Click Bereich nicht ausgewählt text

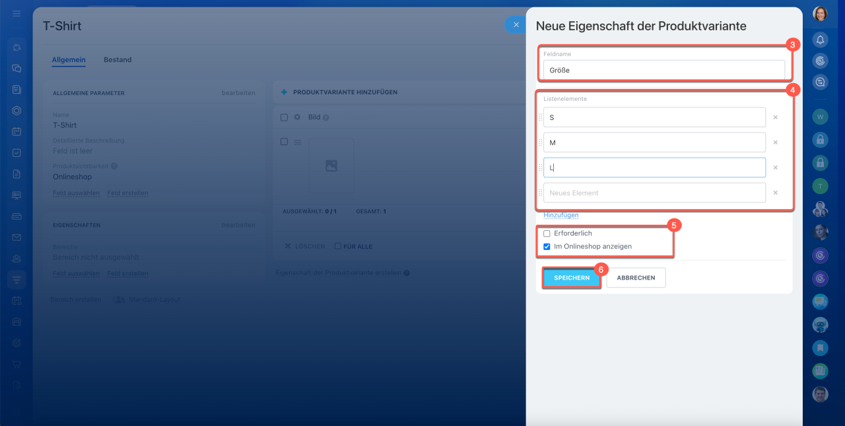96,257
